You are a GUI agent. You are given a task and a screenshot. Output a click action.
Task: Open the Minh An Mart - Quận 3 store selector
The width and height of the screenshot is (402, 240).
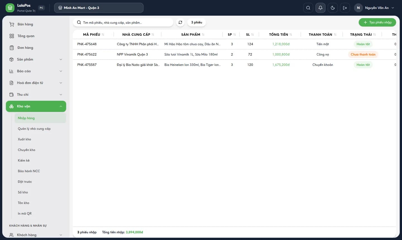coord(99,8)
